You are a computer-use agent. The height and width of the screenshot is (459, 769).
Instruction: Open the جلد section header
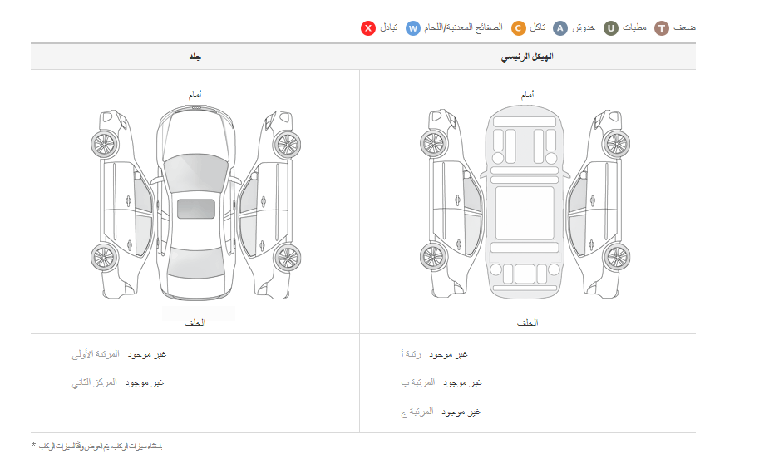(195, 57)
